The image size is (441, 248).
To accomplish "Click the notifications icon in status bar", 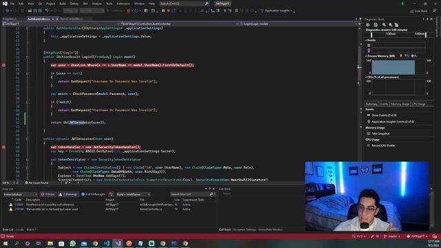I will click(435, 236).
